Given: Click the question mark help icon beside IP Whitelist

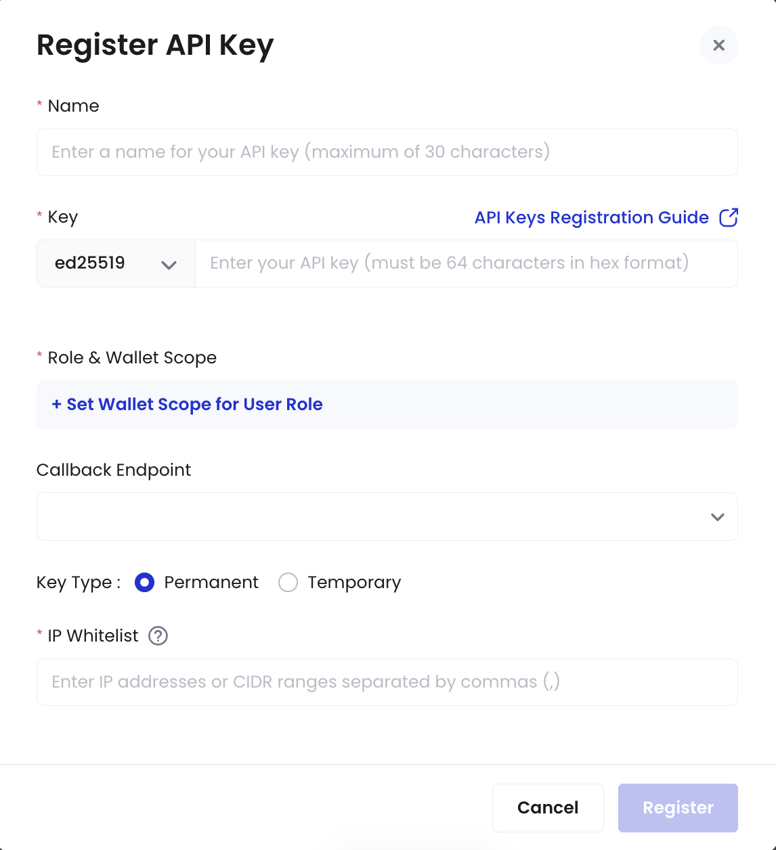Looking at the screenshot, I should [157, 636].
